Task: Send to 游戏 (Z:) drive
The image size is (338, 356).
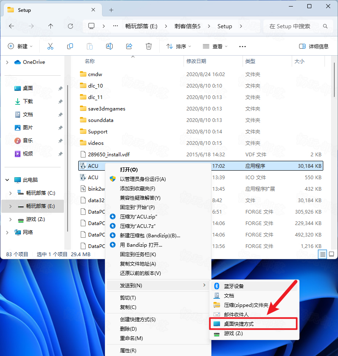Action: click(254, 333)
